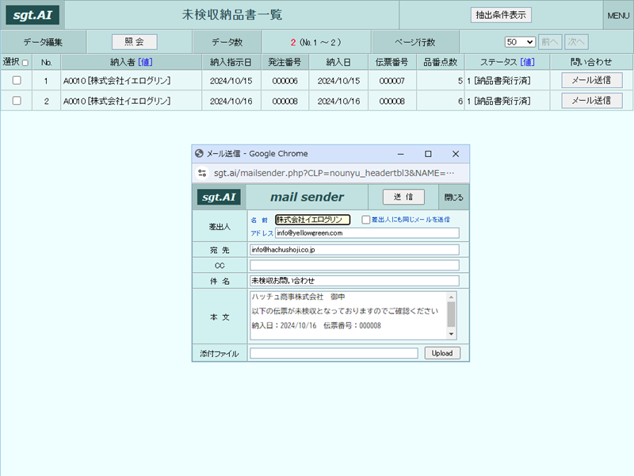Click 閉じる in mail sender header

tap(453, 197)
